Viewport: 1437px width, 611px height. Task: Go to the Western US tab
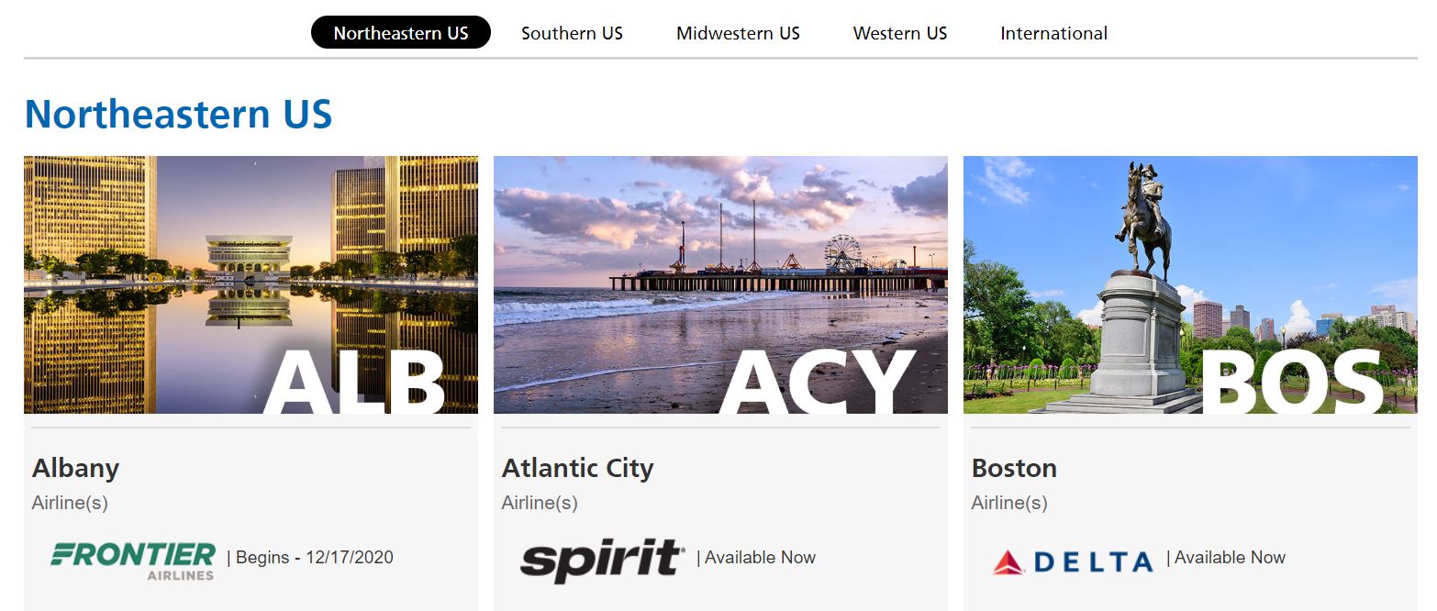coord(899,33)
